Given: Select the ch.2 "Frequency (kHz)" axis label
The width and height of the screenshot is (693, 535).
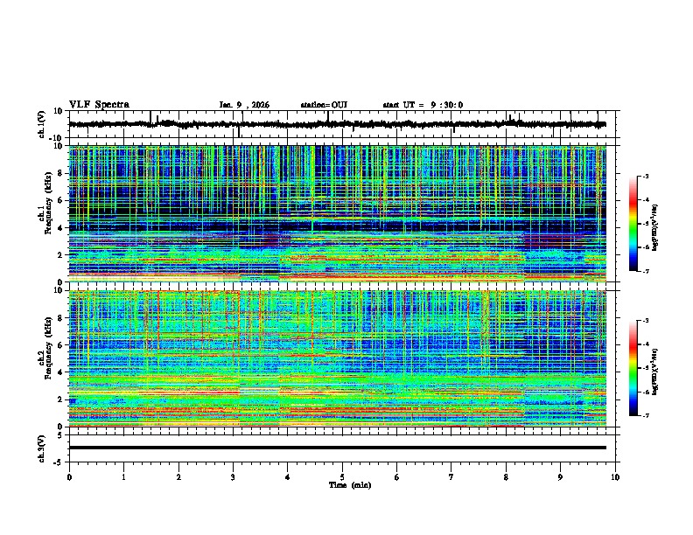Looking at the screenshot, I should [x=48, y=348].
